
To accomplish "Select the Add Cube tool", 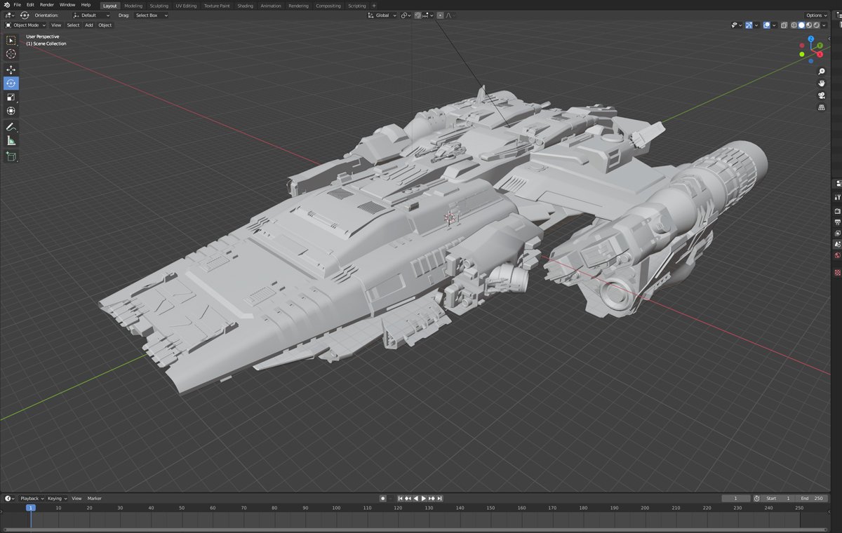I will point(11,156).
